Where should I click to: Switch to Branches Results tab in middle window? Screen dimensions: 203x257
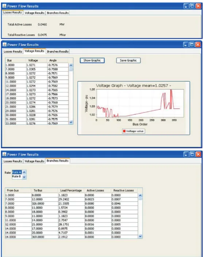(x=58, y=51)
